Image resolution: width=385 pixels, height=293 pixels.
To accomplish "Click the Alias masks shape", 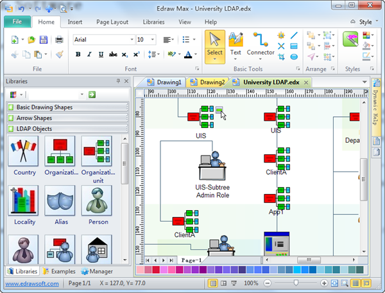I will tap(61, 206).
